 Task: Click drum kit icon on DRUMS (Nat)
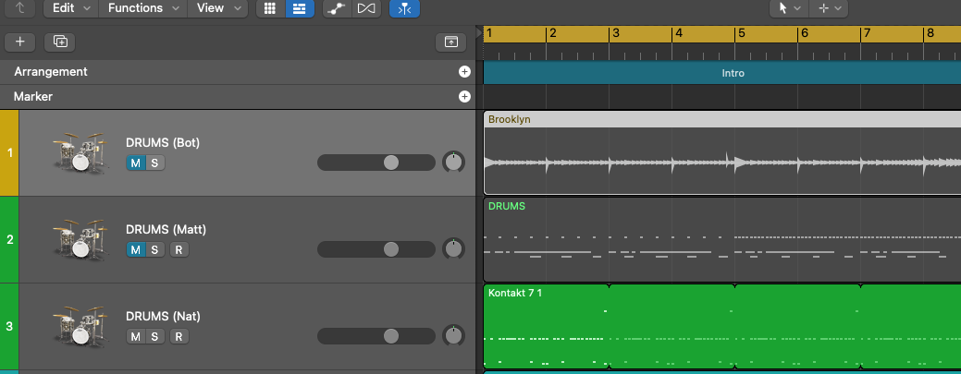click(80, 326)
